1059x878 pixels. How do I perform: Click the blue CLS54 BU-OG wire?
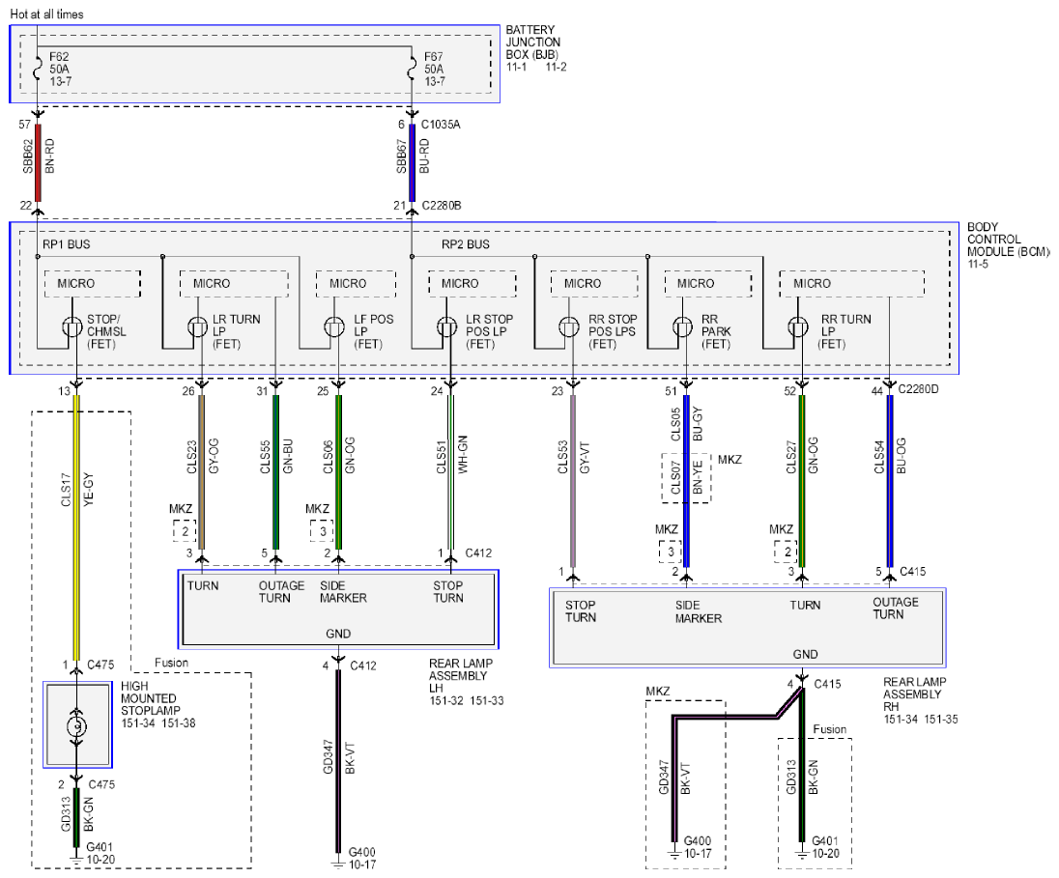tap(890, 481)
